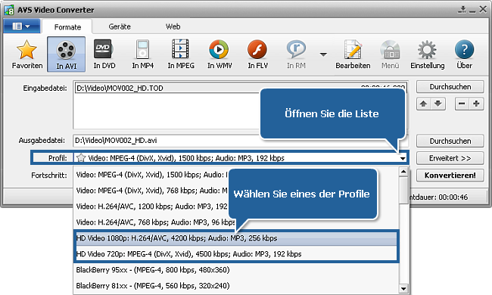Image resolution: width=492 pixels, height=295 pixels.
Task: Expand more formats arrow in toolbar
Action: [323, 54]
